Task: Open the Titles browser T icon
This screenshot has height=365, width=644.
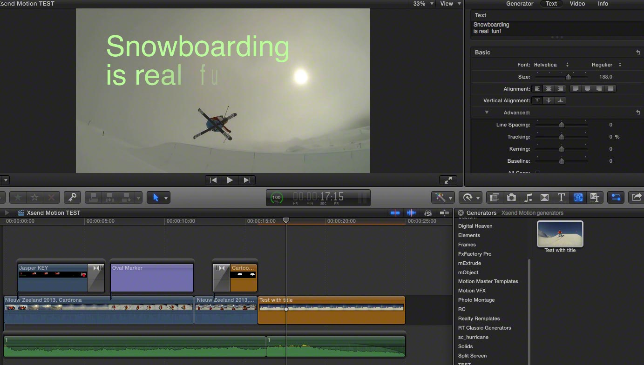Action: 561,198
